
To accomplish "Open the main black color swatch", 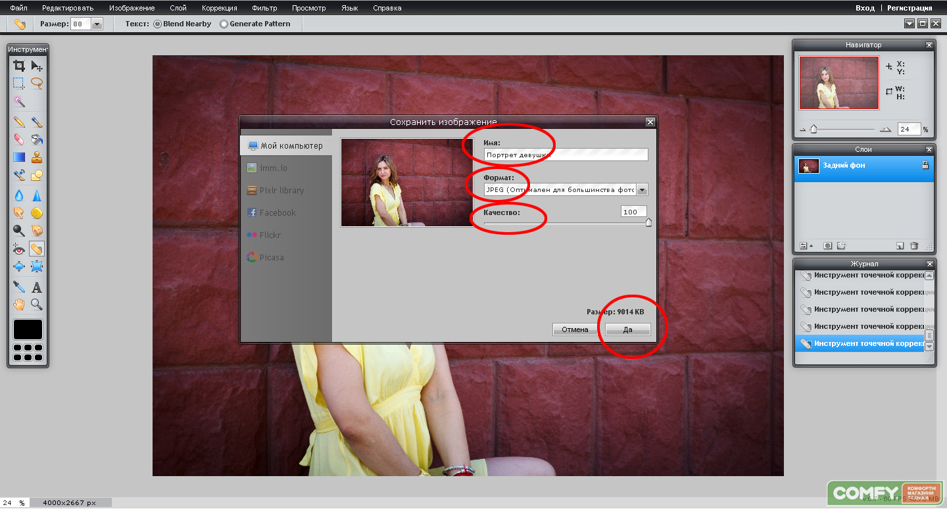I will click(28, 329).
